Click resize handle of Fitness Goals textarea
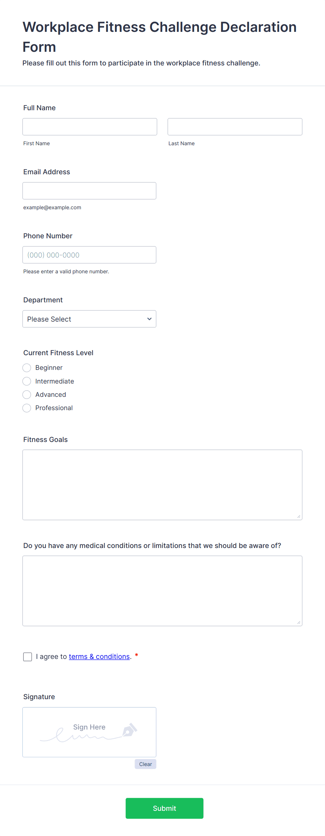 pos(299,517)
